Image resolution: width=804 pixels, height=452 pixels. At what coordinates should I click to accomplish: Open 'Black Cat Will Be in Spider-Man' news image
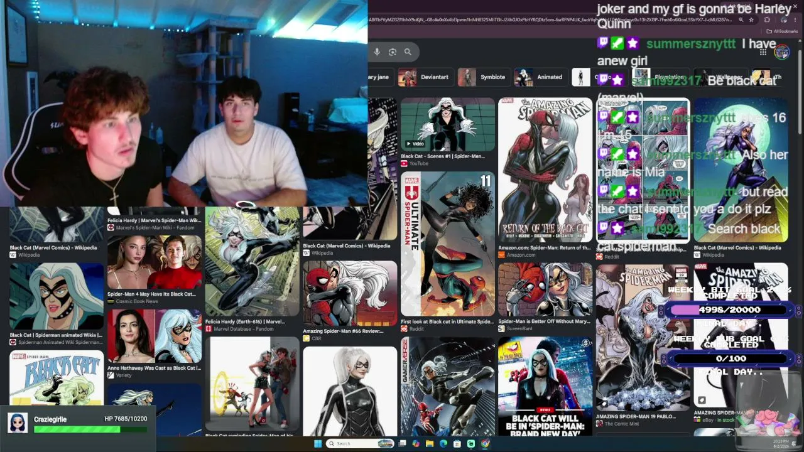545,387
